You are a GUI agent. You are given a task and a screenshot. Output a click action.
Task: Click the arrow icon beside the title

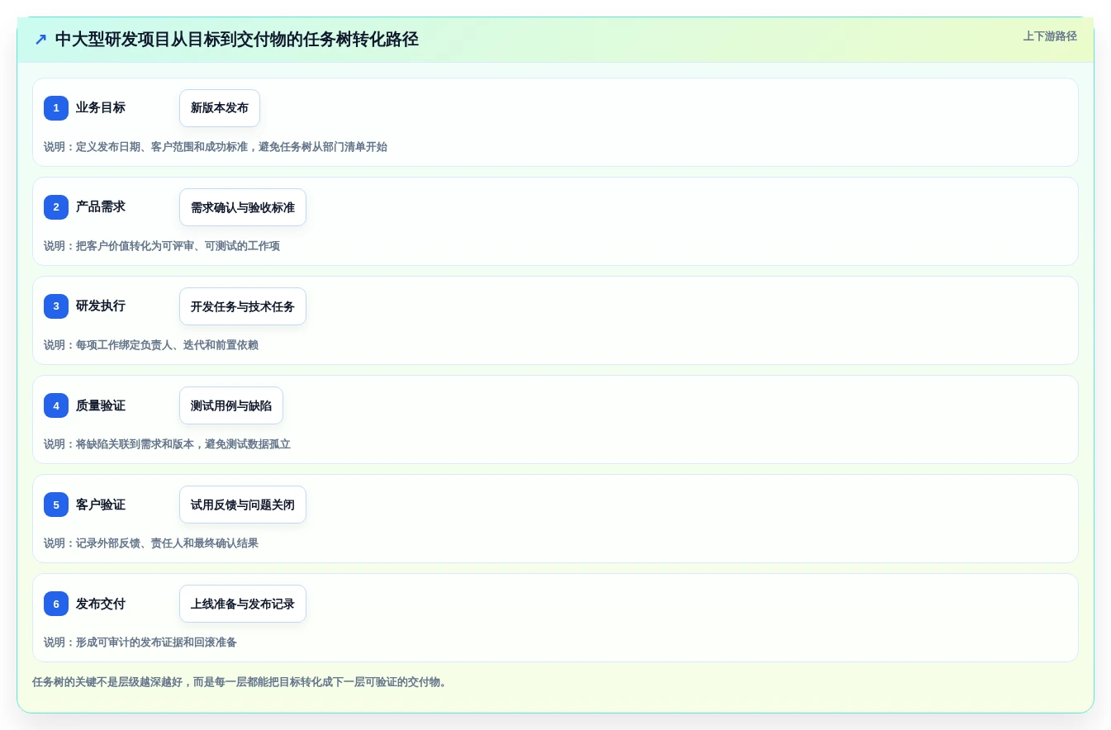tap(40, 40)
